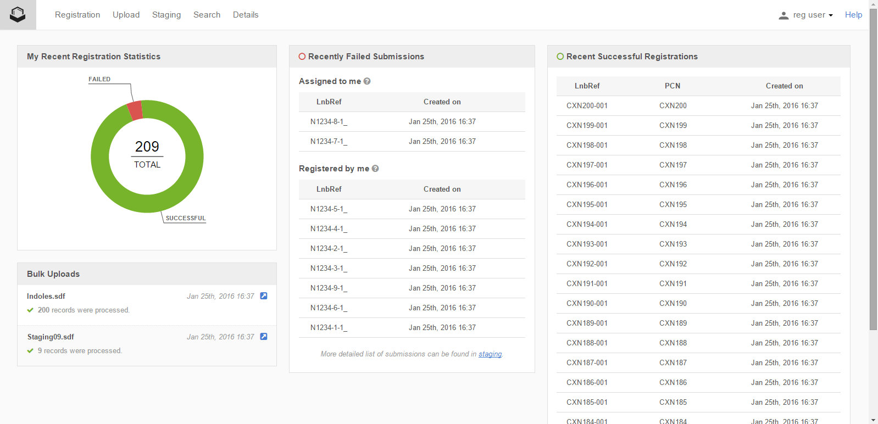Image resolution: width=878 pixels, height=424 pixels.
Task: Click the FAILED chart label
Action: pyautogui.click(x=99, y=79)
